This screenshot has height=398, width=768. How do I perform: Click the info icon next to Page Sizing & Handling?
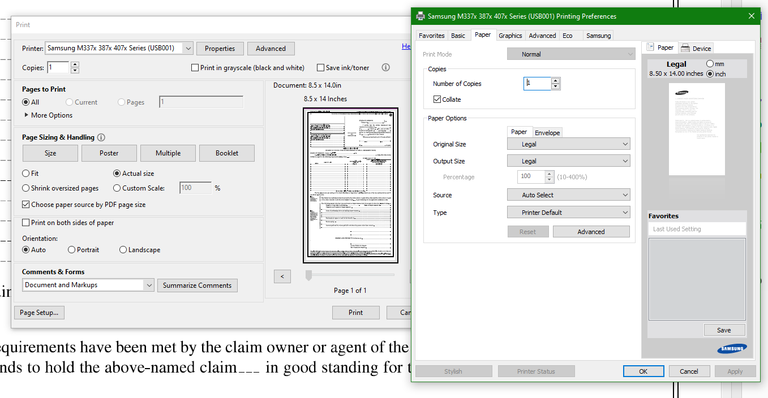pos(101,137)
